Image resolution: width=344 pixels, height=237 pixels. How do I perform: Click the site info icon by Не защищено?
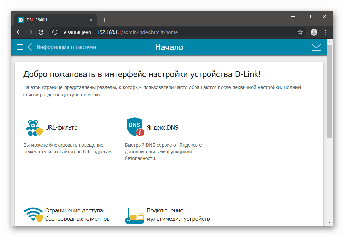tap(55, 32)
